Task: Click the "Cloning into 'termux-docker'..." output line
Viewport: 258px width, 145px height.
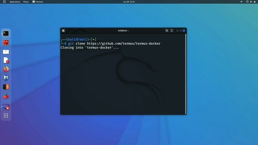Action: [89, 48]
